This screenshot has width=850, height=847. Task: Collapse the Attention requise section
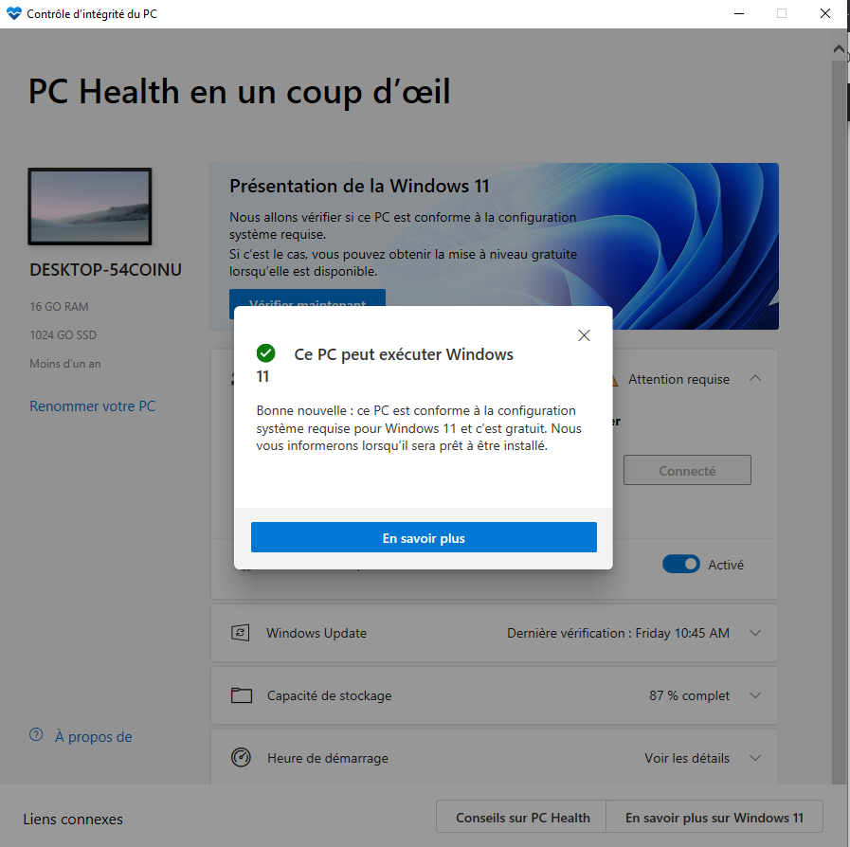755,378
